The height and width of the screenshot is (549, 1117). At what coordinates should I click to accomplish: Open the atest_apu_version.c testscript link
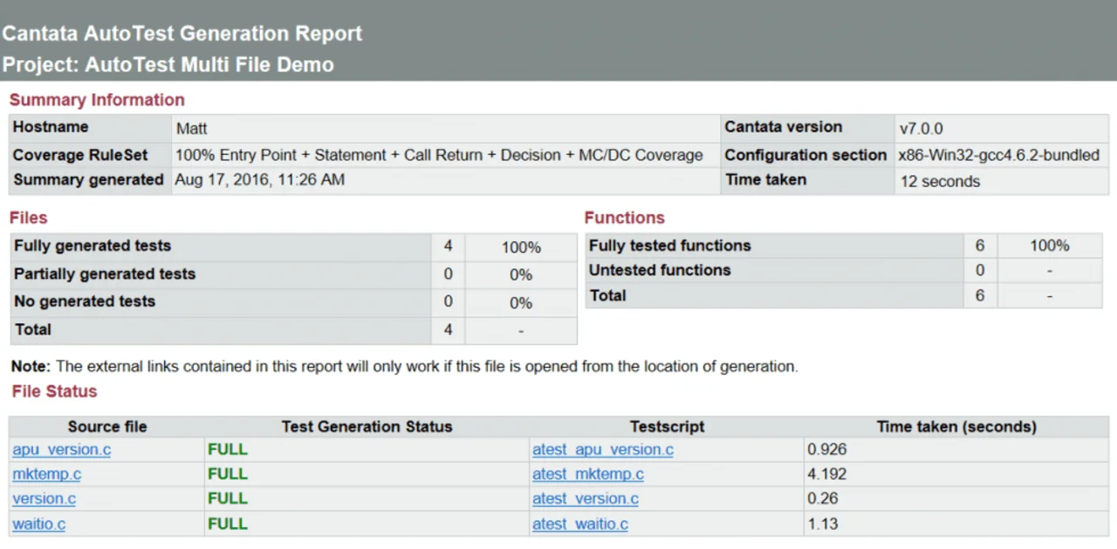603,450
